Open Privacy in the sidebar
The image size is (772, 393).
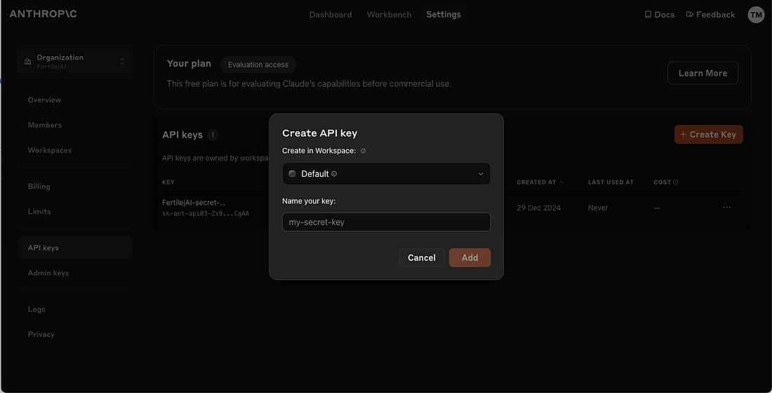click(x=41, y=334)
